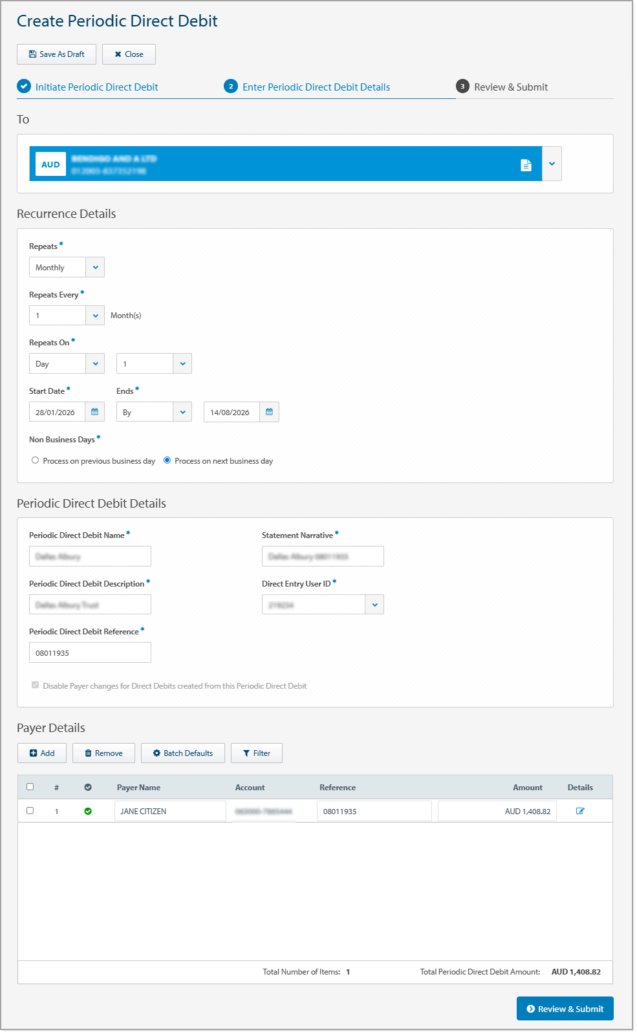Edit Jane Citizen's details via pencil icon

(580, 810)
